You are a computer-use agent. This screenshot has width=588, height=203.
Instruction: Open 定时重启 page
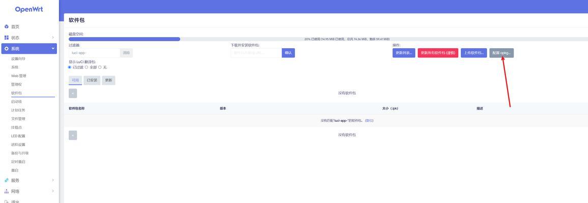click(18, 162)
